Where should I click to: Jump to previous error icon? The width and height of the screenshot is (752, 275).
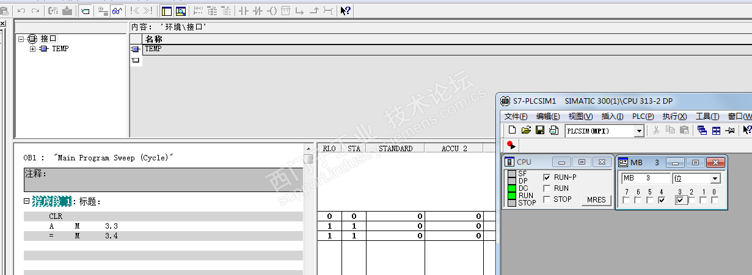tap(135, 10)
